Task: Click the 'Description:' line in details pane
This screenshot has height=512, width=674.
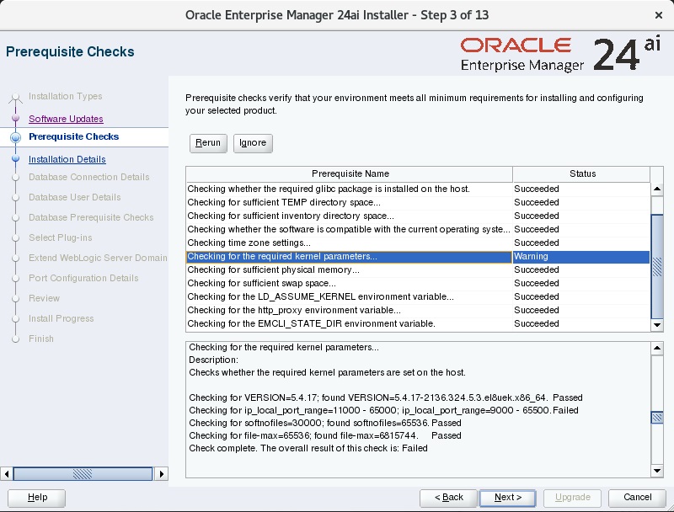Action: click(x=214, y=360)
